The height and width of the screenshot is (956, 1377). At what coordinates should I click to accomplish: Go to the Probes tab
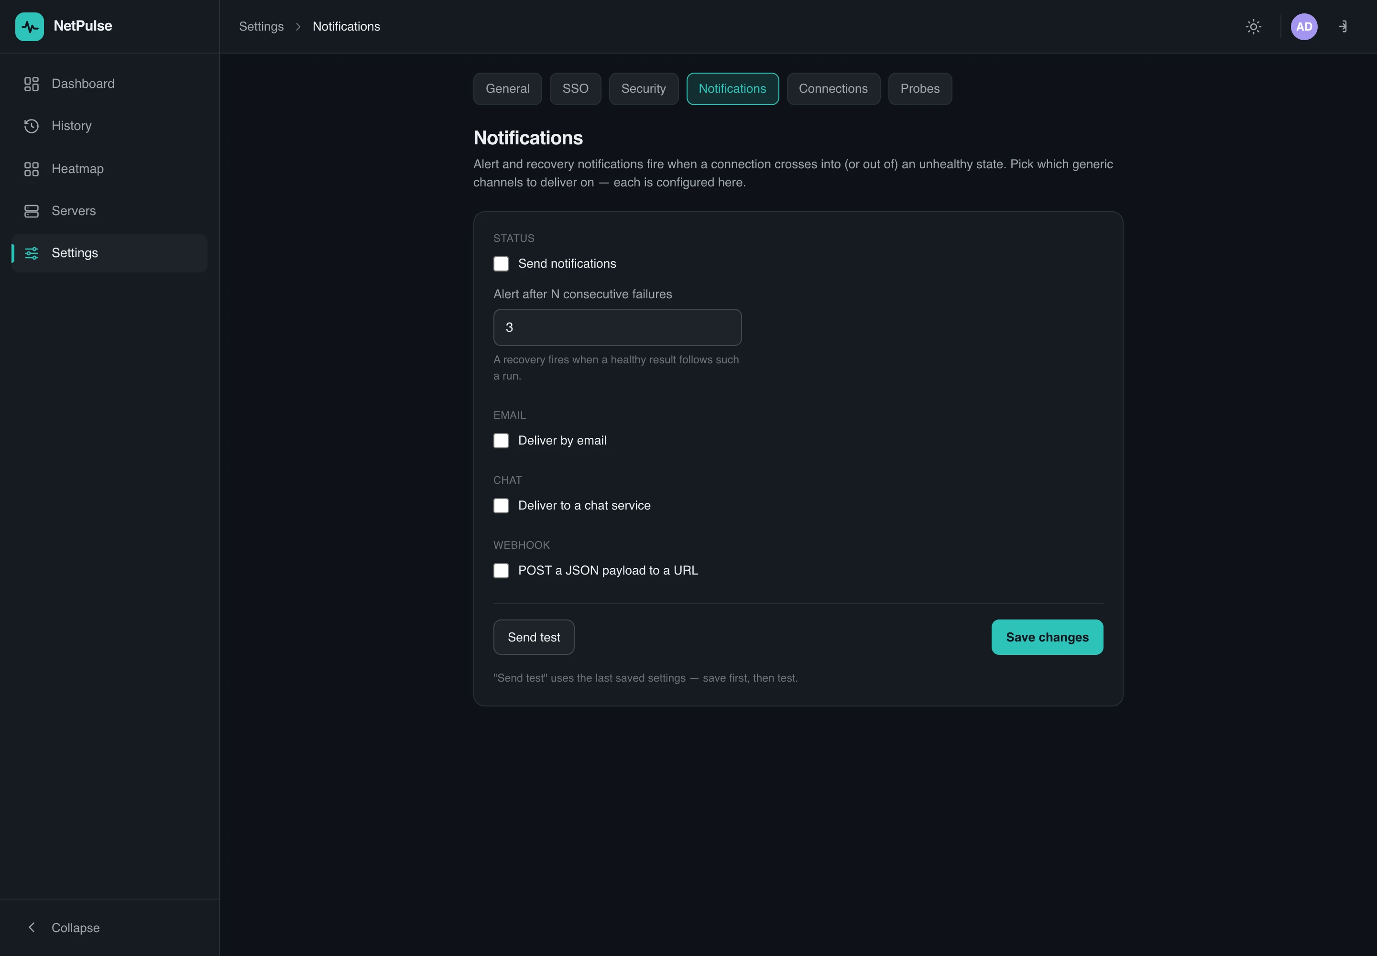(920, 88)
